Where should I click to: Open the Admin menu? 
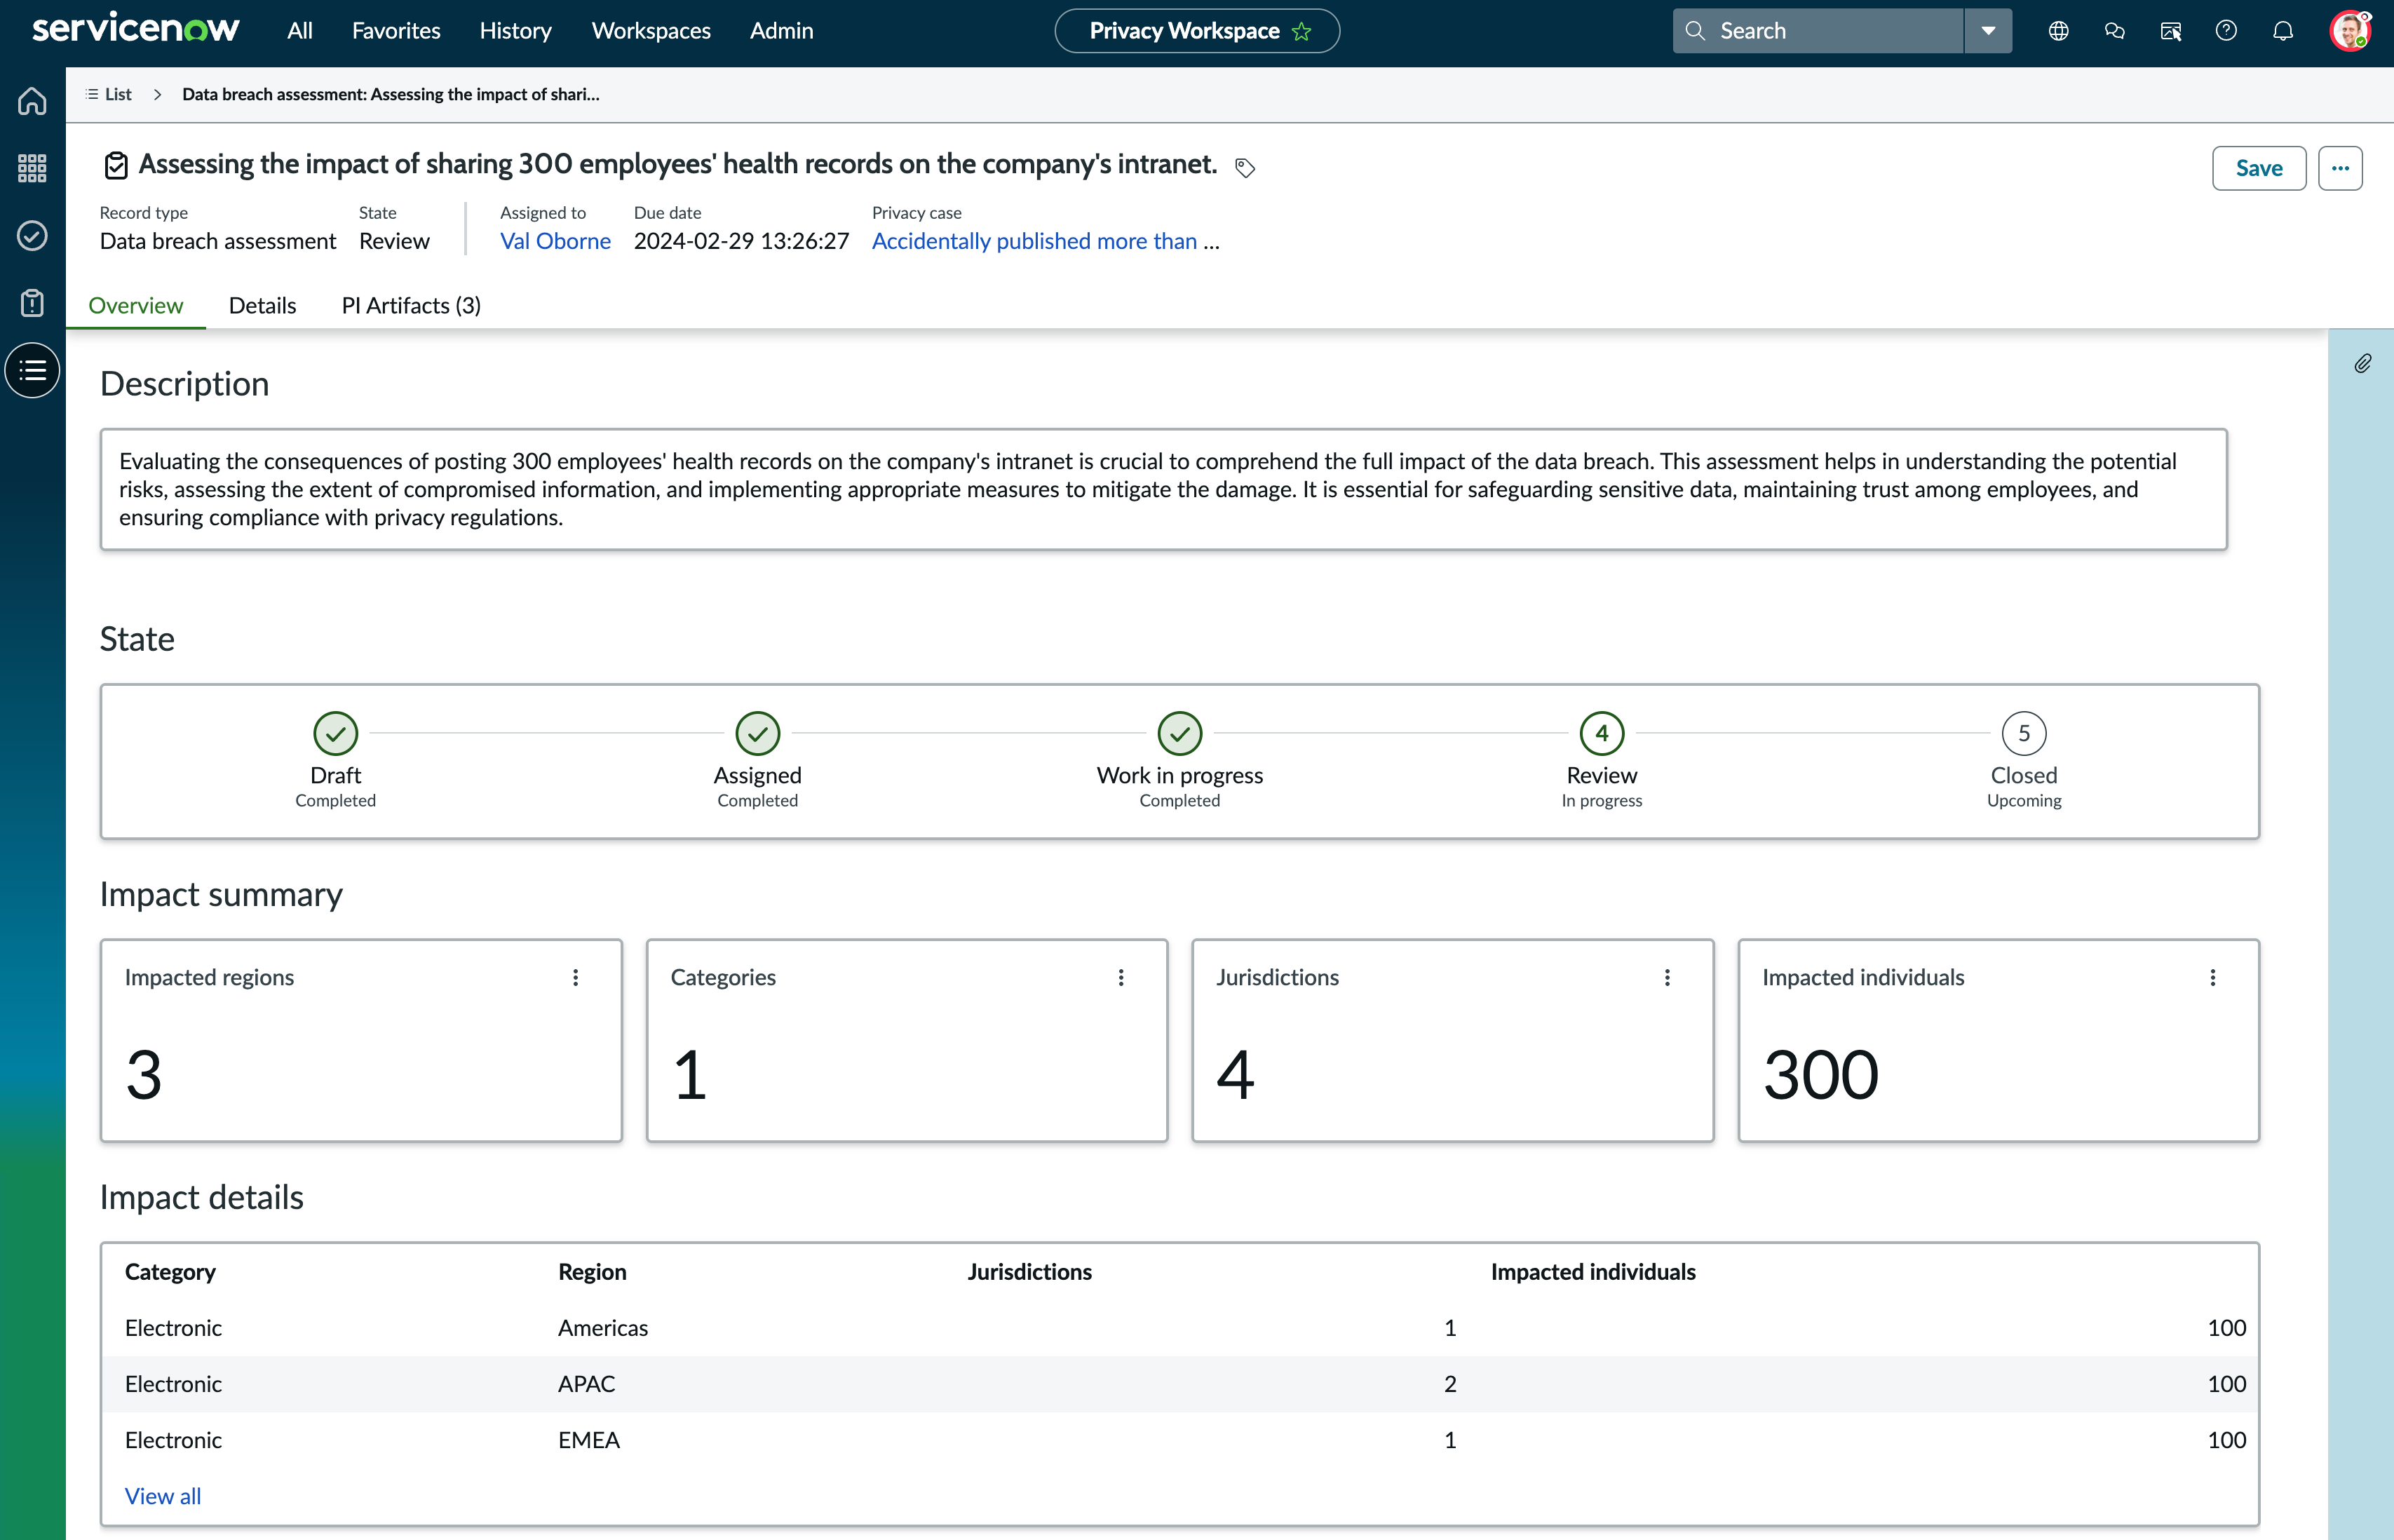[x=781, y=31]
